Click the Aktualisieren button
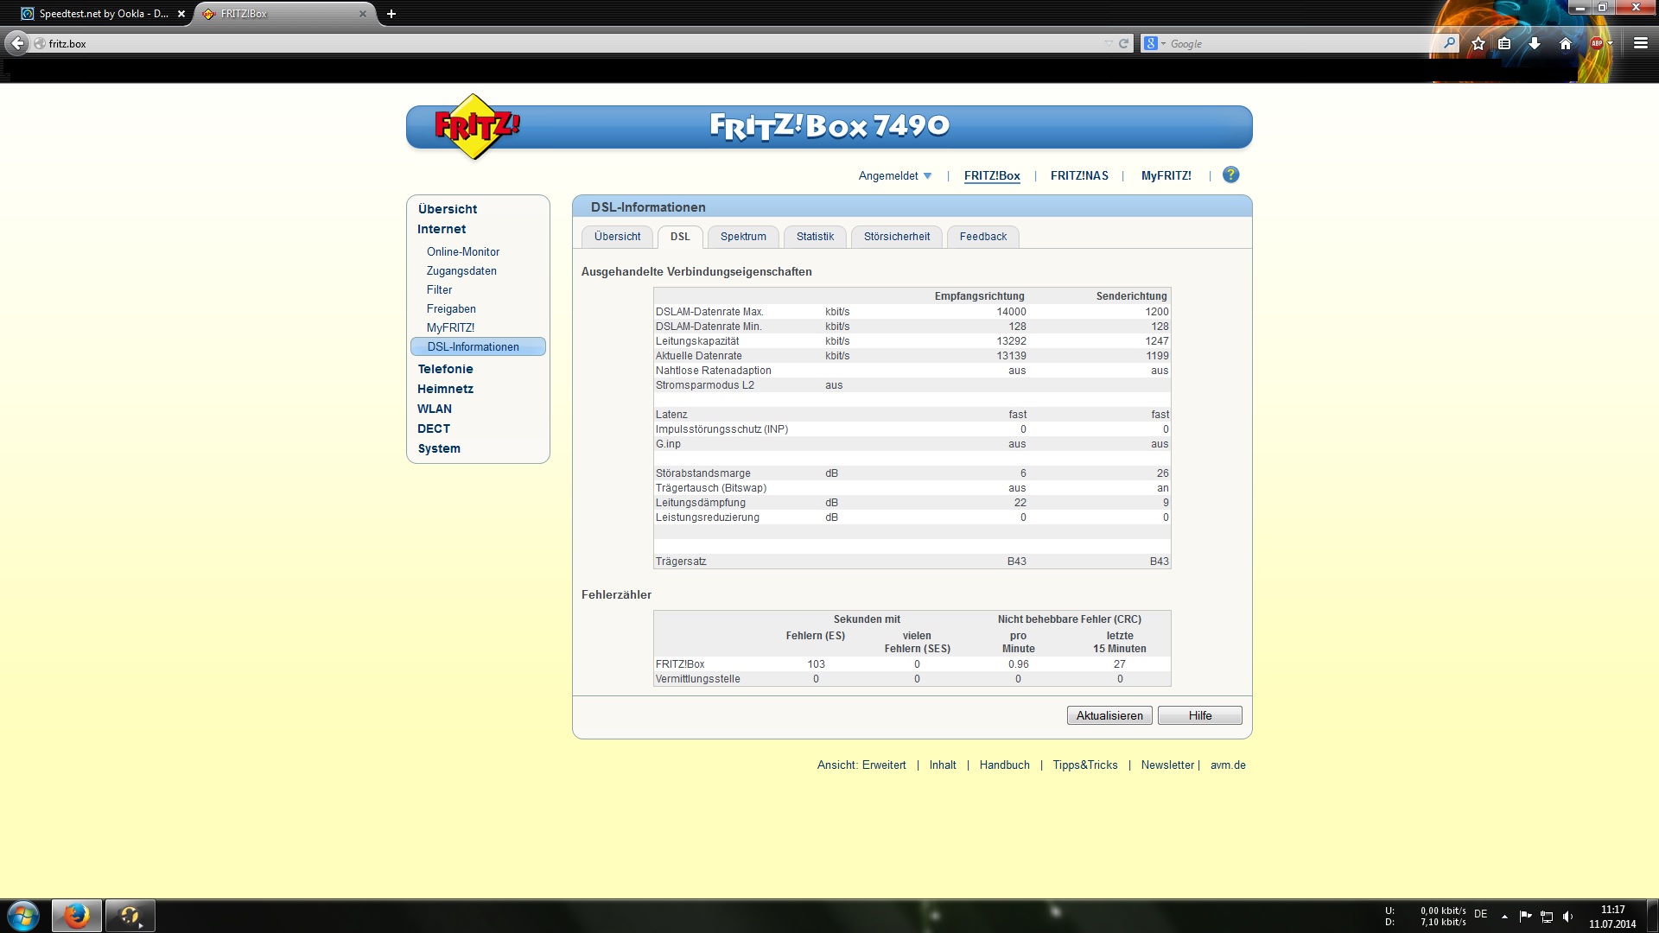Screen dimensions: 1659x933 tap(1109, 715)
